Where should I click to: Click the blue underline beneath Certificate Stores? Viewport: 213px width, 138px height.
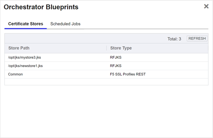pos(26,29)
